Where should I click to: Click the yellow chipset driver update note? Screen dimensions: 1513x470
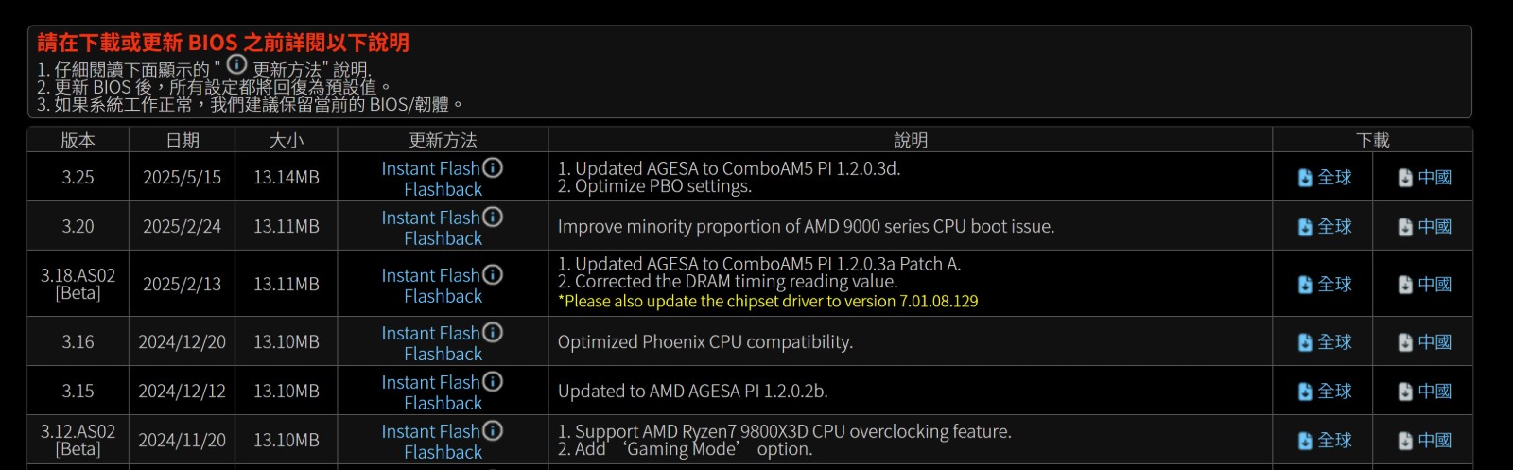click(768, 302)
